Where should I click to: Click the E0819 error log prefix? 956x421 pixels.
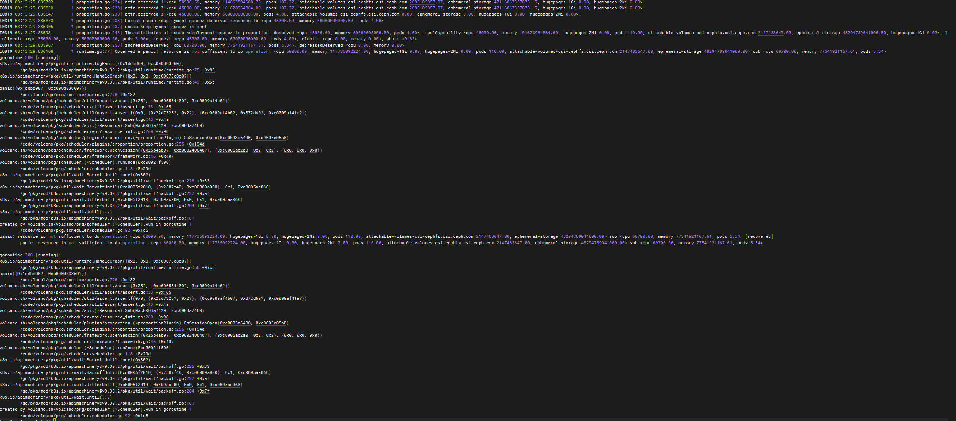(x=6, y=52)
